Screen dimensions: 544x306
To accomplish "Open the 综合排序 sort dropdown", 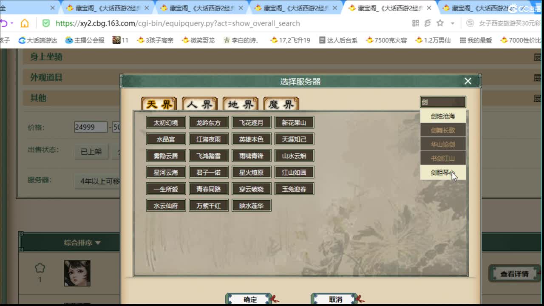I will tap(82, 243).
